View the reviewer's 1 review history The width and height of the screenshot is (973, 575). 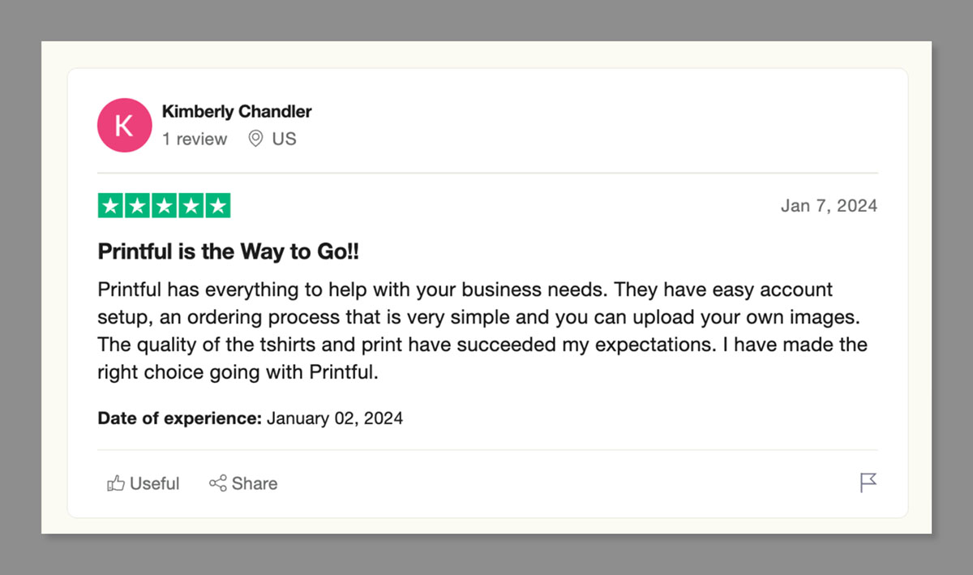[x=195, y=139]
